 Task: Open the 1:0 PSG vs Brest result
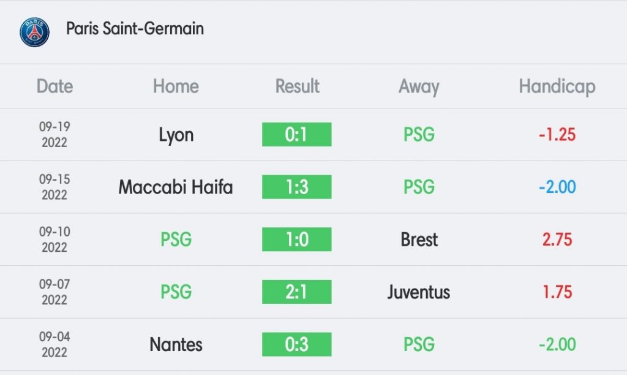click(x=297, y=240)
